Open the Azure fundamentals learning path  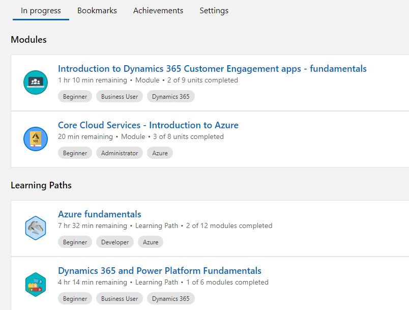click(100, 214)
